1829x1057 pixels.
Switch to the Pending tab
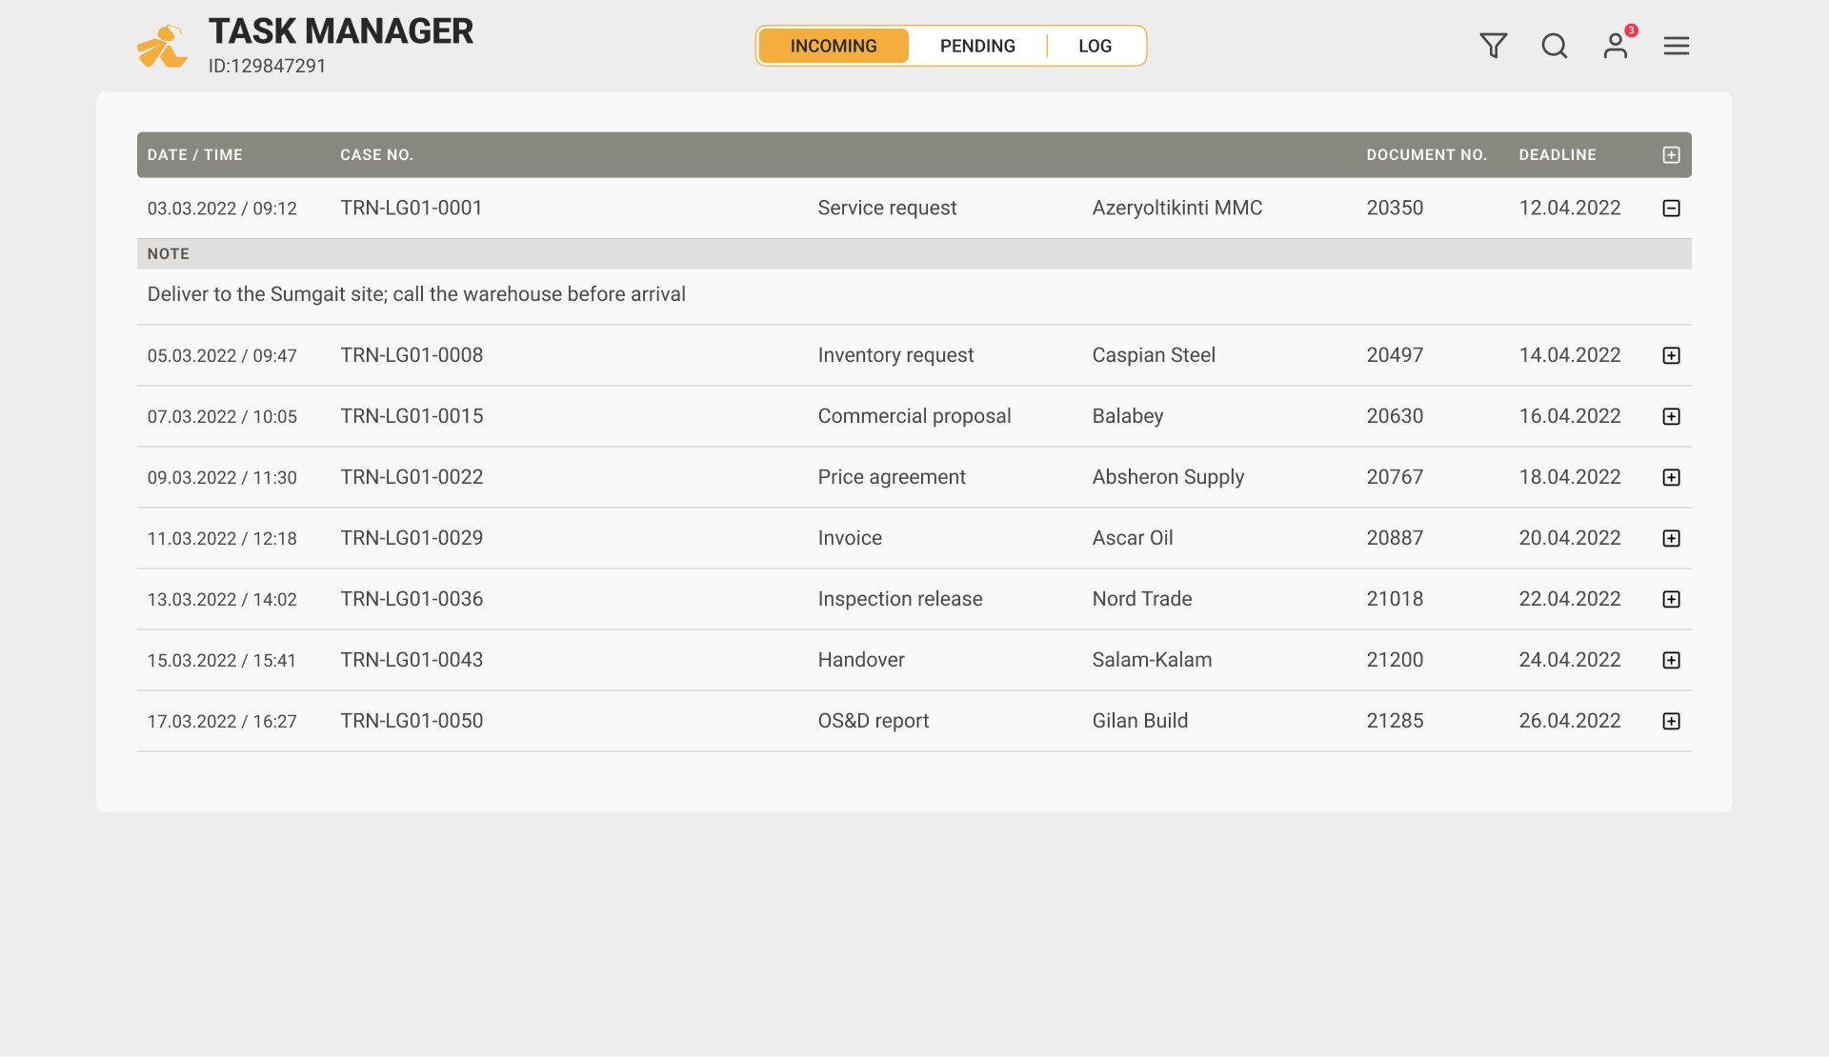977,46
